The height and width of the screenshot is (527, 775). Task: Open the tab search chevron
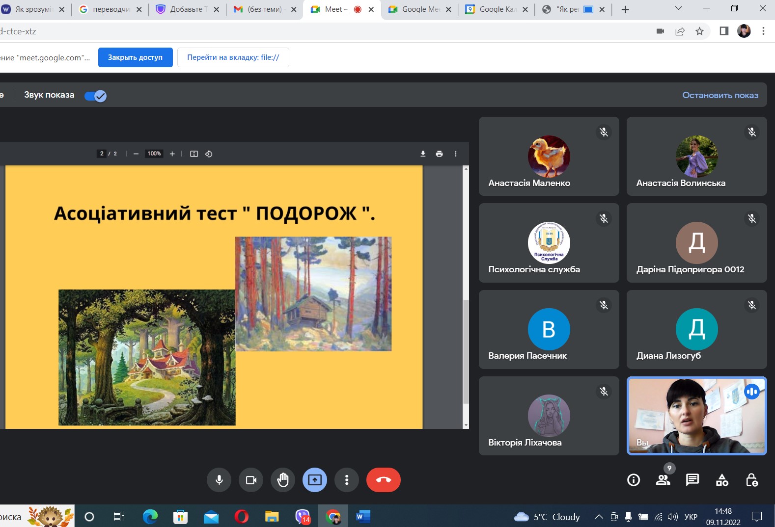point(678,8)
